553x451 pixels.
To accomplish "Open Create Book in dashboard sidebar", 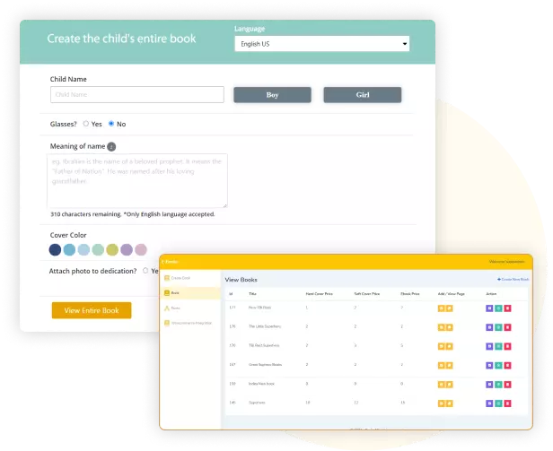I will tap(178, 278).
